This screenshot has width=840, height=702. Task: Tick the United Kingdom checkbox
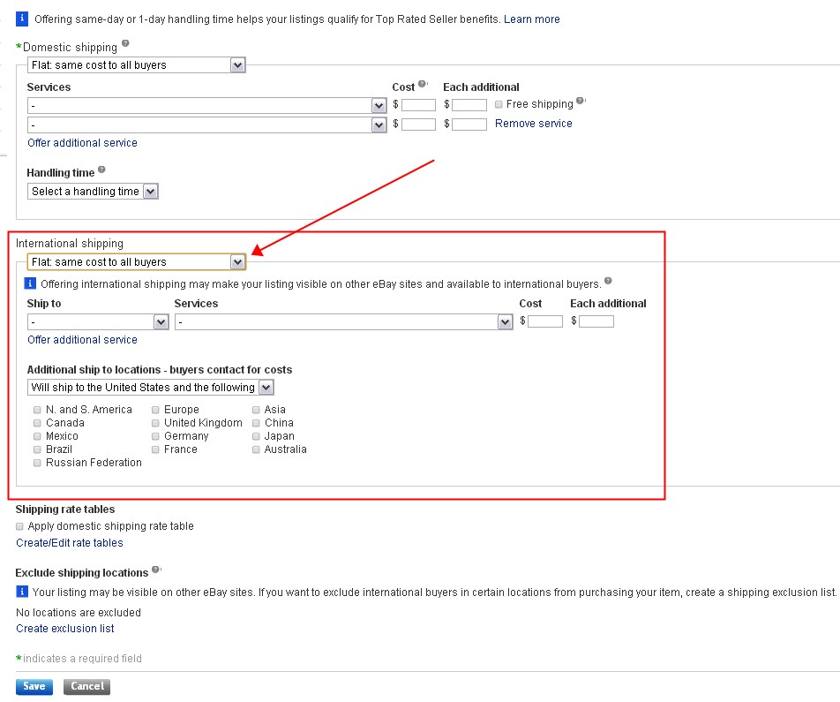[x=155, y=423]
